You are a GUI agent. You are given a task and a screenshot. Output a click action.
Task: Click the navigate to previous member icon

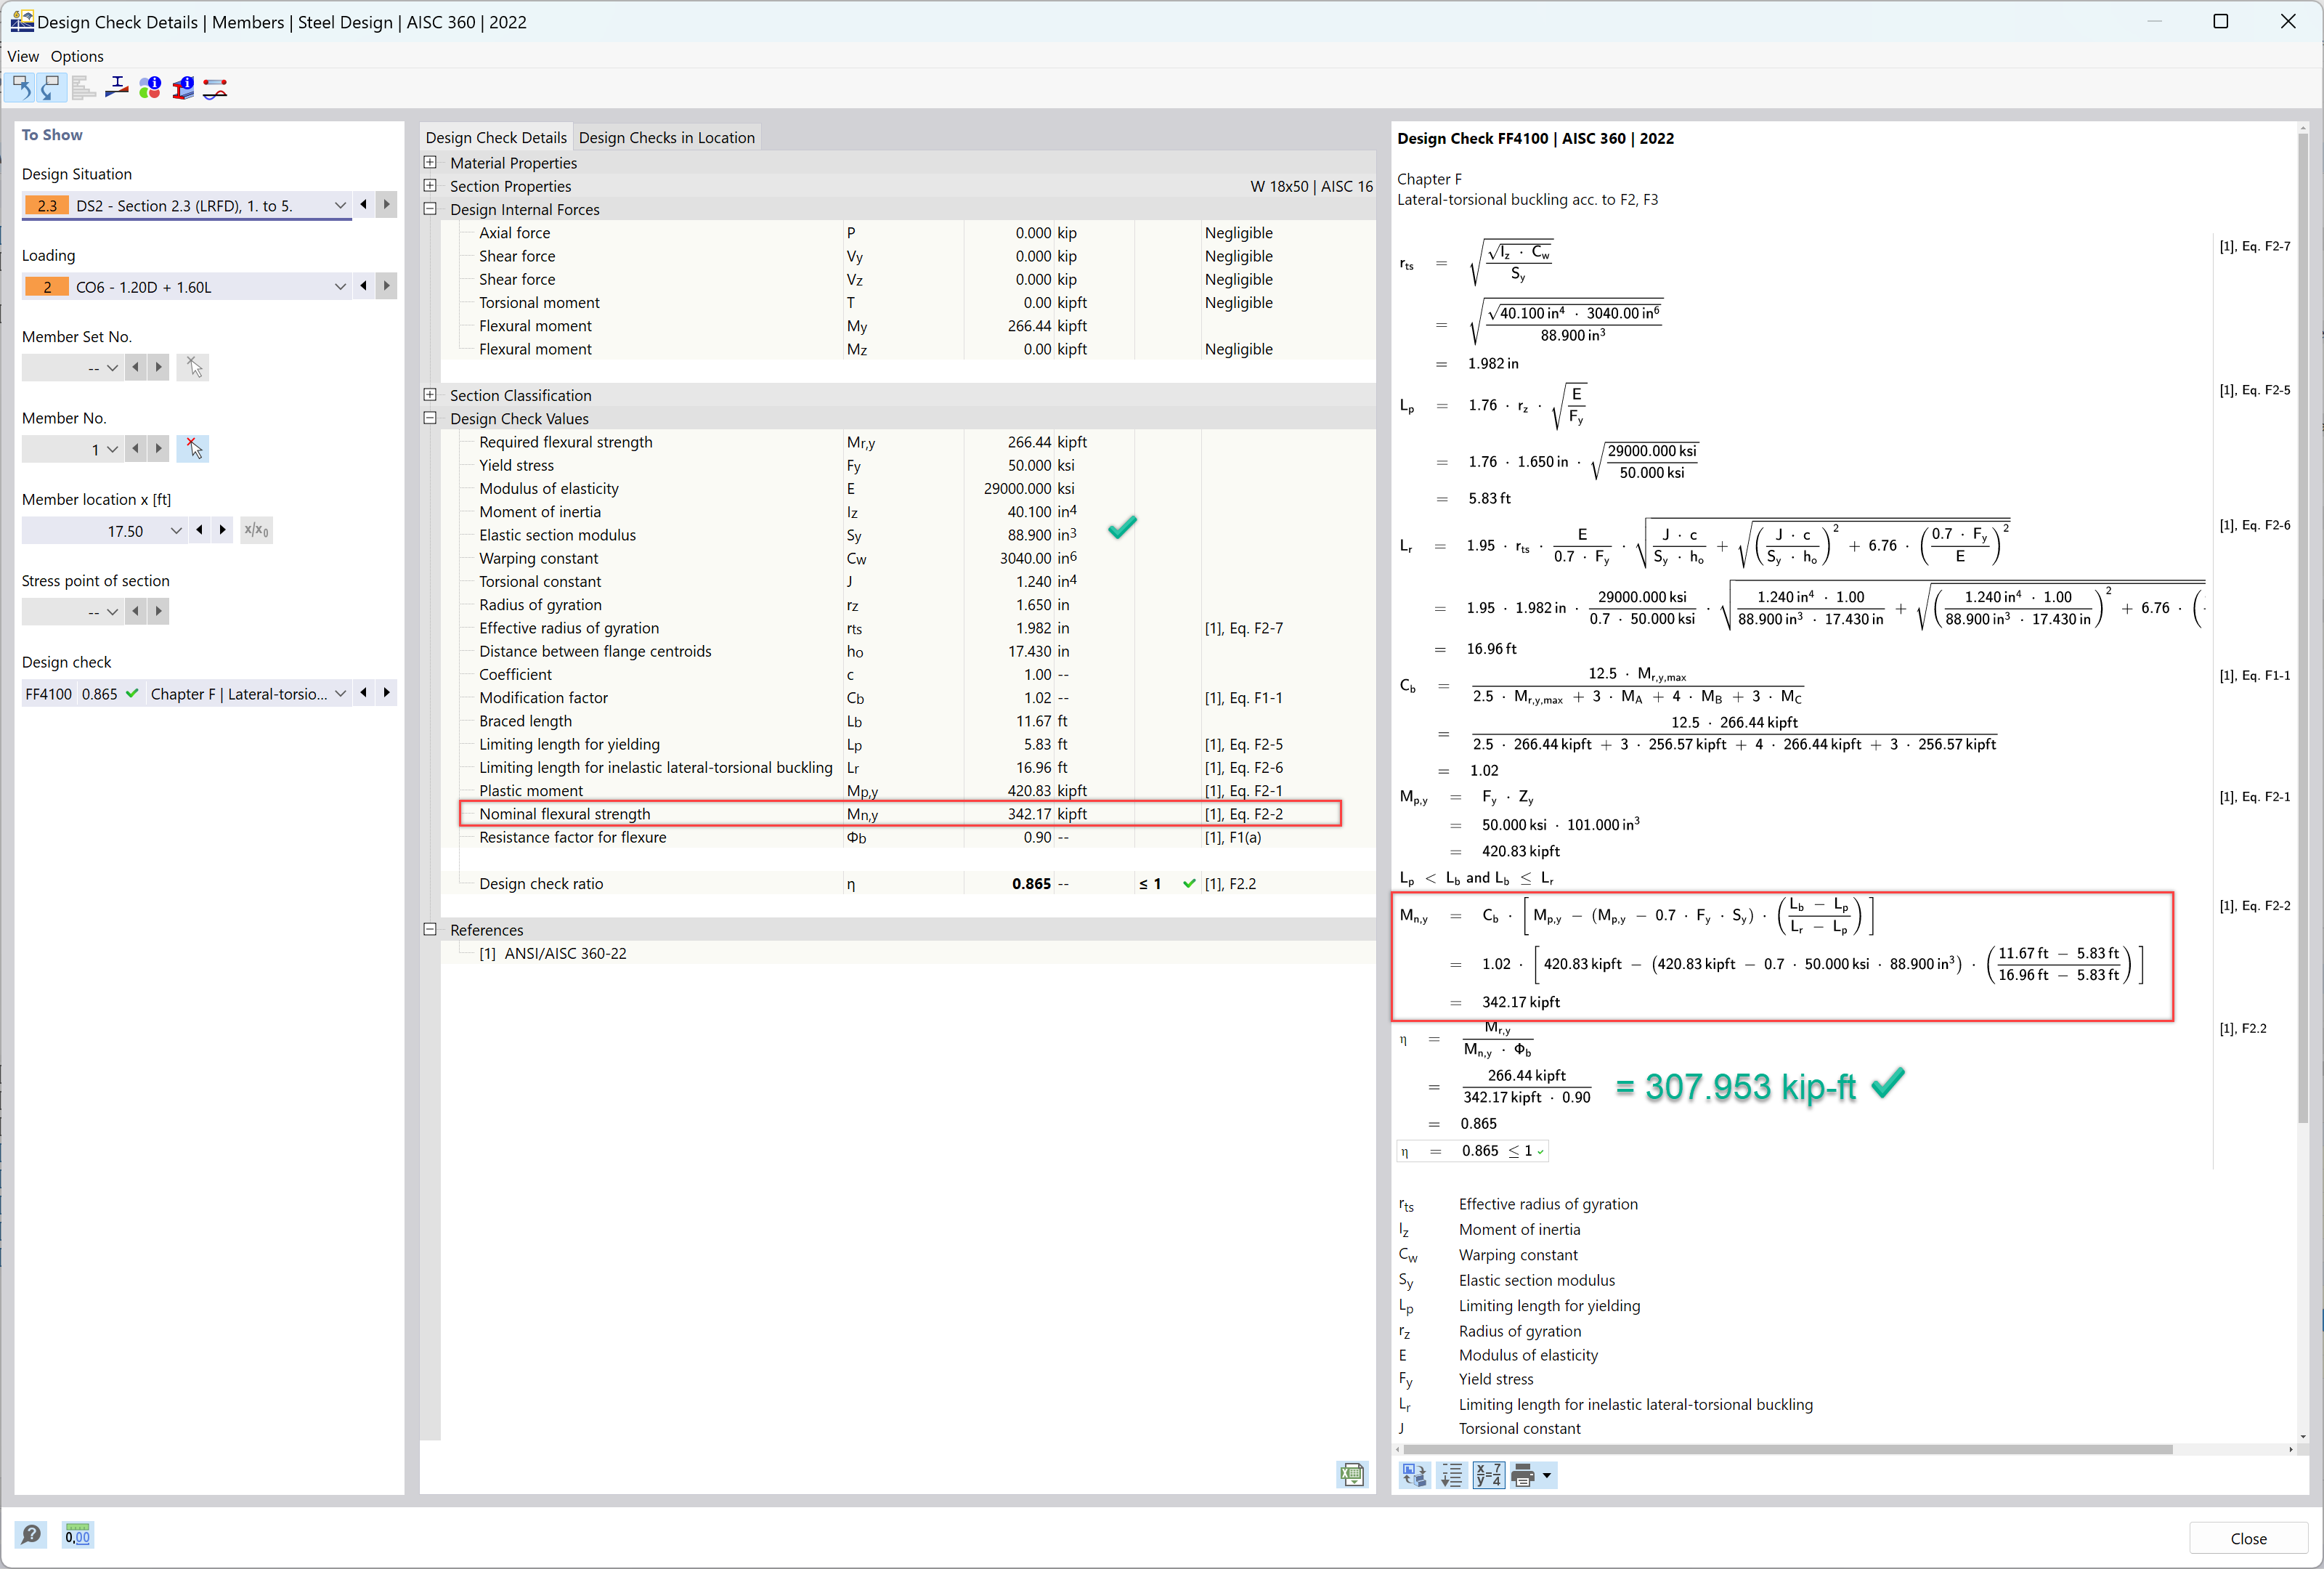coord(131,448)
